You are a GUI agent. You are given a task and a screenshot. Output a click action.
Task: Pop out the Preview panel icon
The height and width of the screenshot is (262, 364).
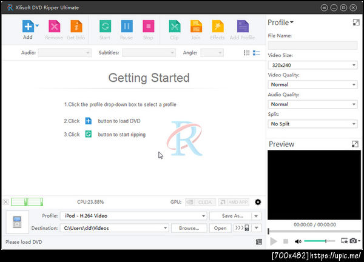click(x=355, y=144)
